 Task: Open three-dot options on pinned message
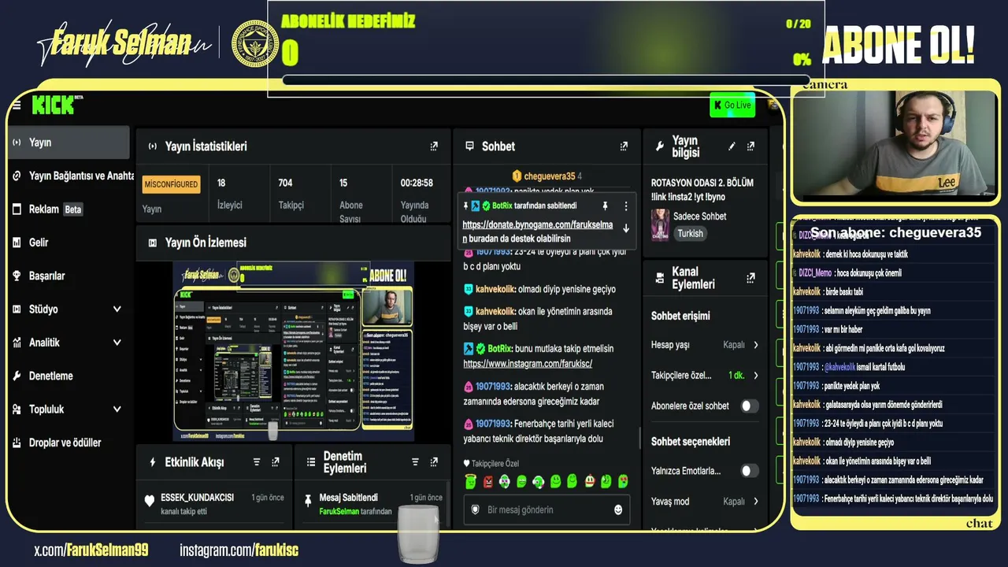pos(626,206)
